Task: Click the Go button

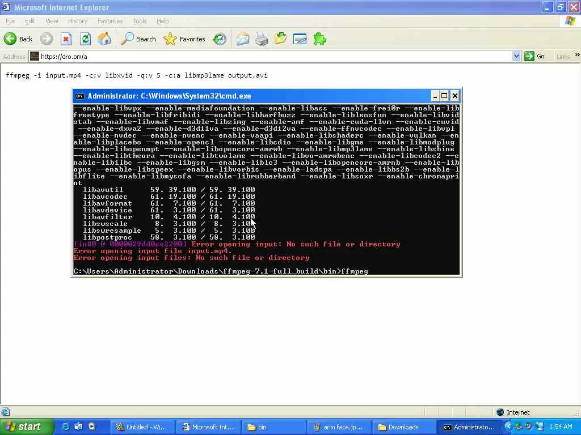Action: point(534,56)
